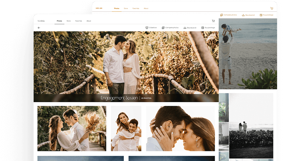Click Download all label in front window
This screenshot has width=283, height=161.
[191, 28]
